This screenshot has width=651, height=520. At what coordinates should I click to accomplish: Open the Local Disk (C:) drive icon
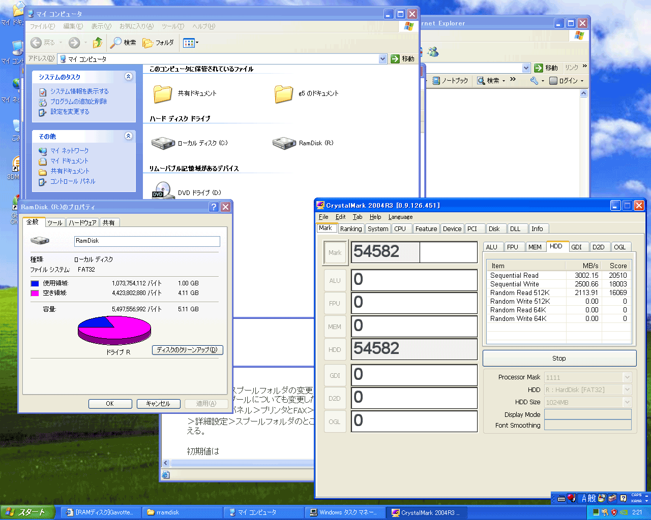click(163, 143)
